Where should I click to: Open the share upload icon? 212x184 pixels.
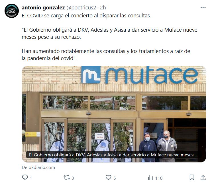pyautogui.click(x=203, y=178)
